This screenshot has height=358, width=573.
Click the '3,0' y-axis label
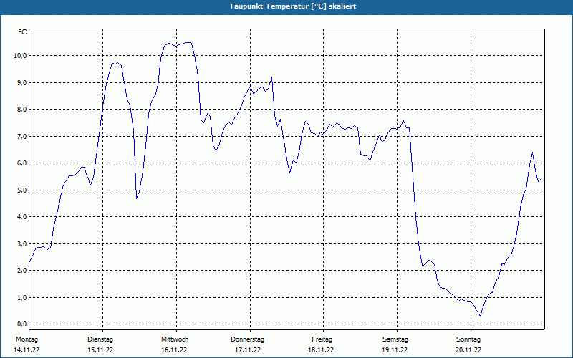pyautogui.click(x=21, y=243)
